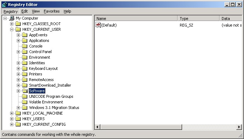
Task: Select the Environment key label
Action: click(x=40, y=57)
